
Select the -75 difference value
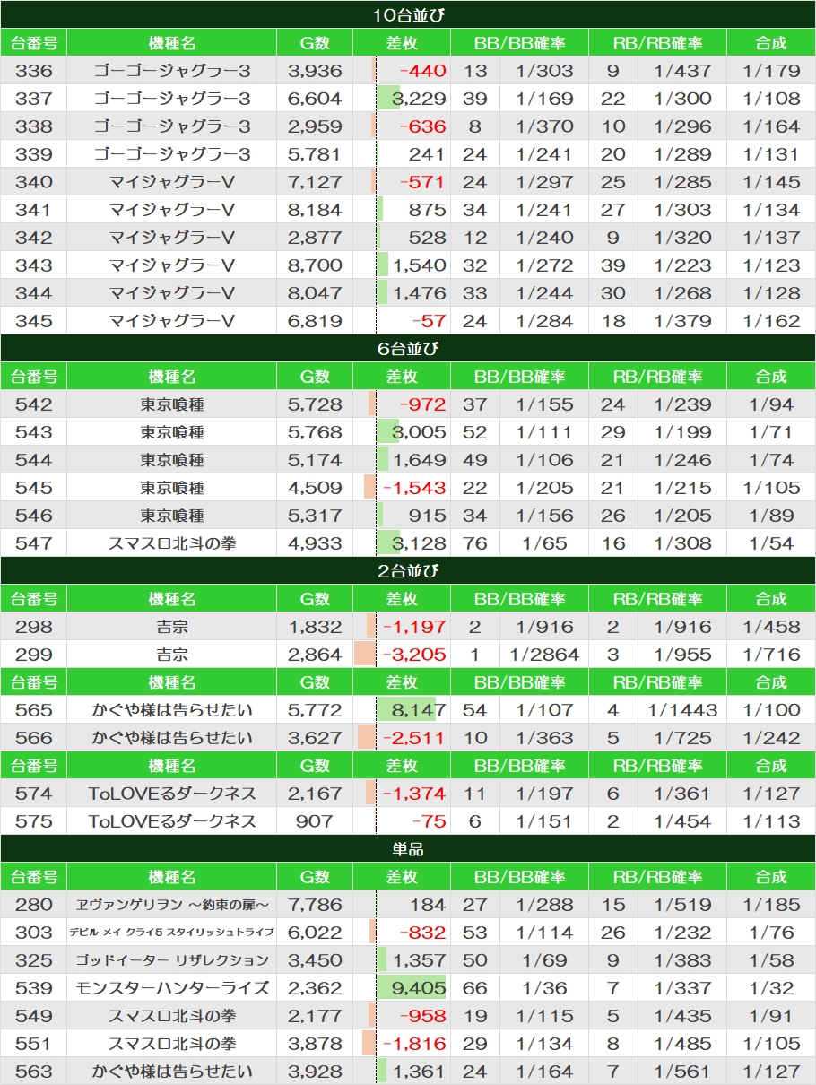point(429,821)
